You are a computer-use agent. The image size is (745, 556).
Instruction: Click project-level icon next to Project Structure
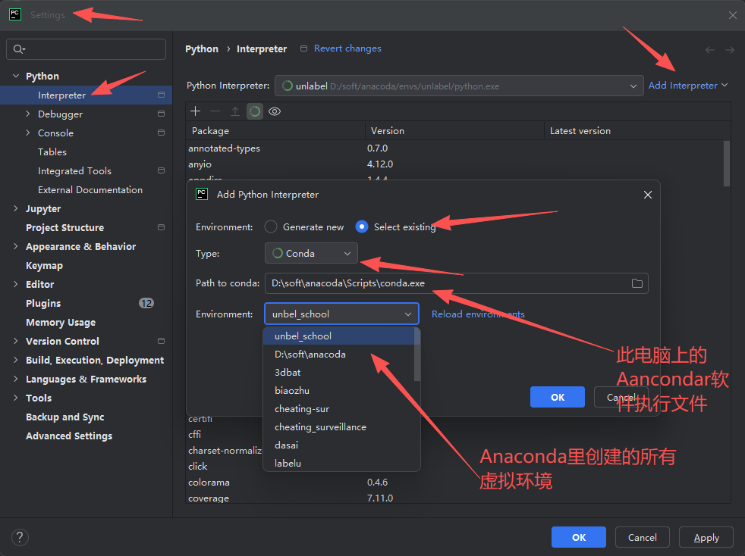pyautogui.click(x=161, y=227)
